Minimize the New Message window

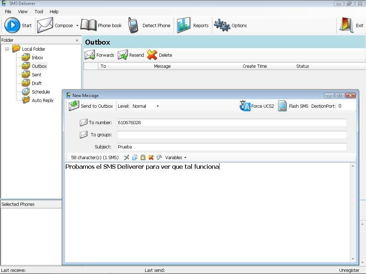tap(329, 95)
